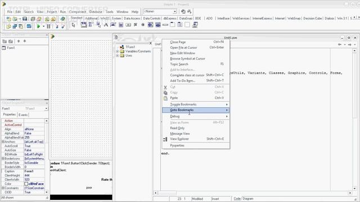Click the Save All toolbar icon

pos(33,19)
